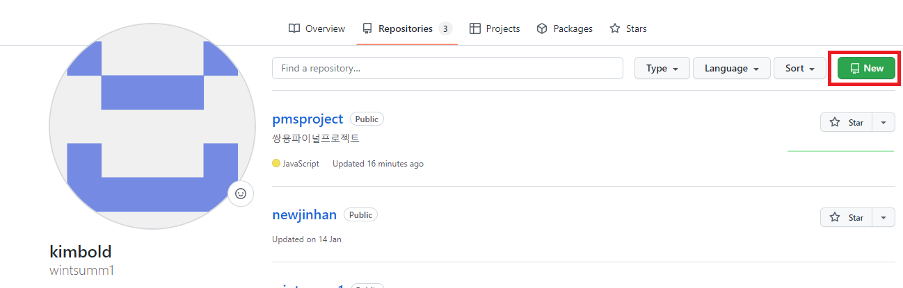Click the kimbold profile name
The image size is (903, 288).
point(81,252)
